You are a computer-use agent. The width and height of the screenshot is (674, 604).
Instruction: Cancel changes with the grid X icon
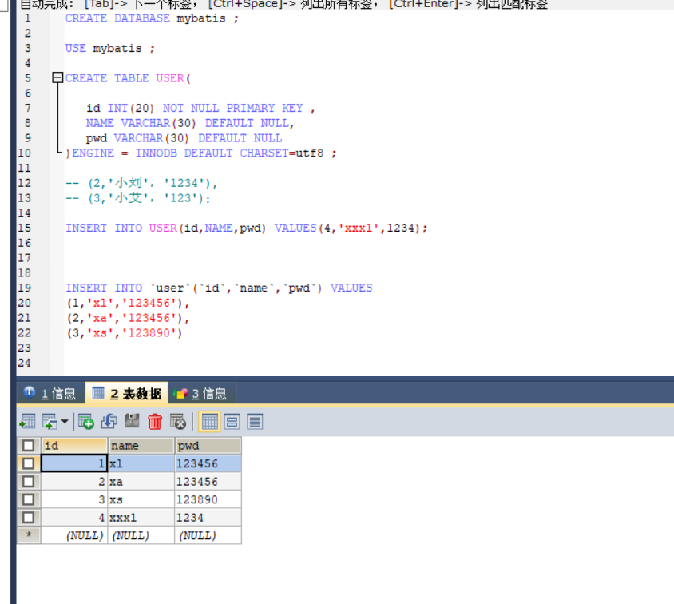point(177,422)
